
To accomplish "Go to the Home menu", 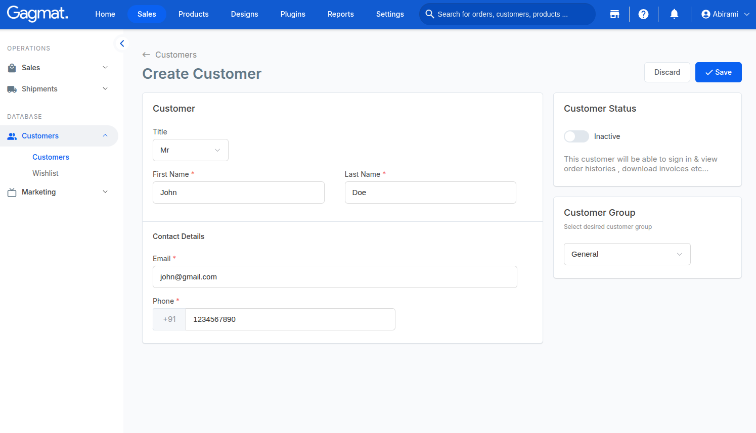I will tap(105, 14).
